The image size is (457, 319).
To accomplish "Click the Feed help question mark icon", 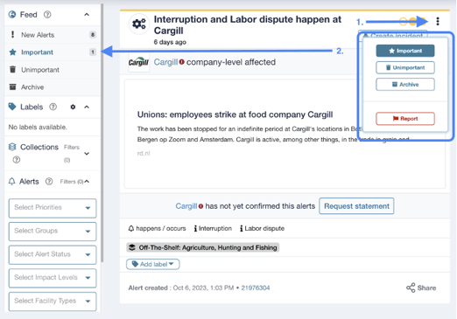I will coord(47,14).
